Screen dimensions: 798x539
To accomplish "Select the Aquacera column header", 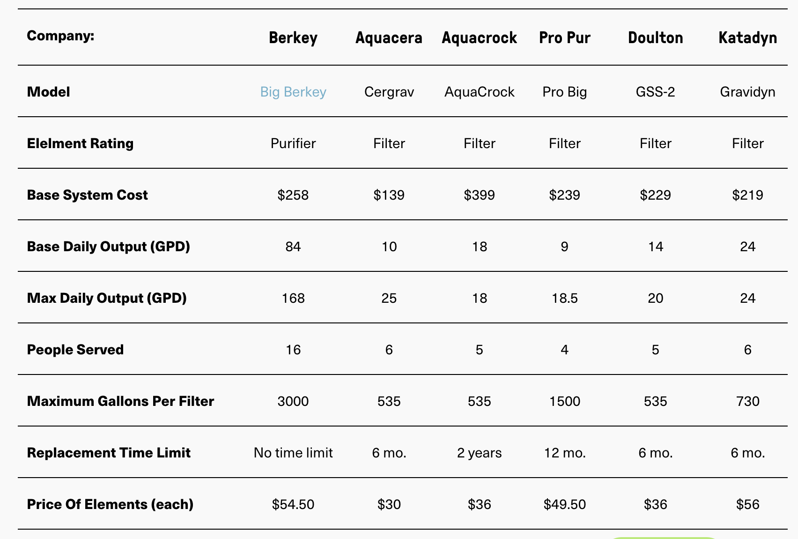I will tap(389, 37).
